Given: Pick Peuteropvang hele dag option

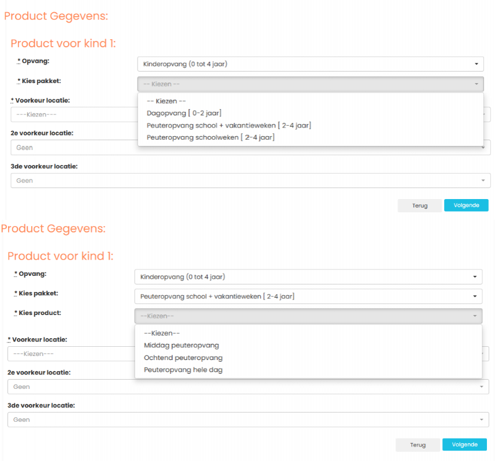Looking at the screenshot, I should tap(183, 370).
